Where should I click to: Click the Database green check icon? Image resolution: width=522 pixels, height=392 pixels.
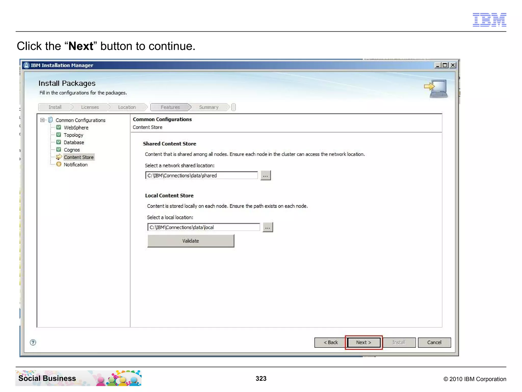click(x=59, y=142)
